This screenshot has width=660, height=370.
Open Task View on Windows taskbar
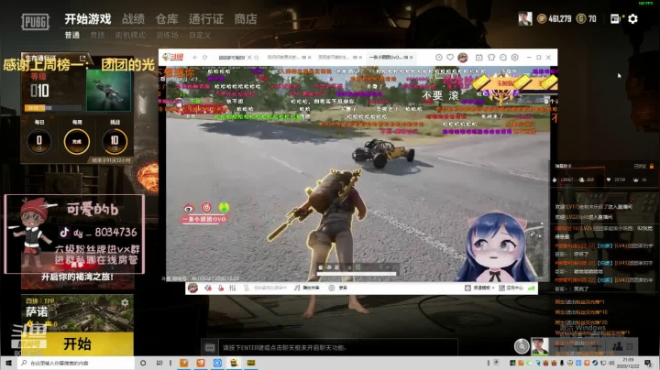tap(159, 363)
